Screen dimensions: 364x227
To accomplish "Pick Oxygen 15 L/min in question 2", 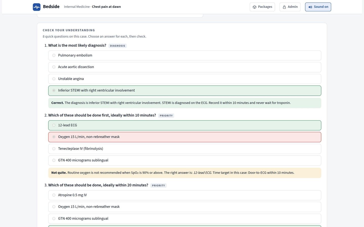I will (185, 137).
